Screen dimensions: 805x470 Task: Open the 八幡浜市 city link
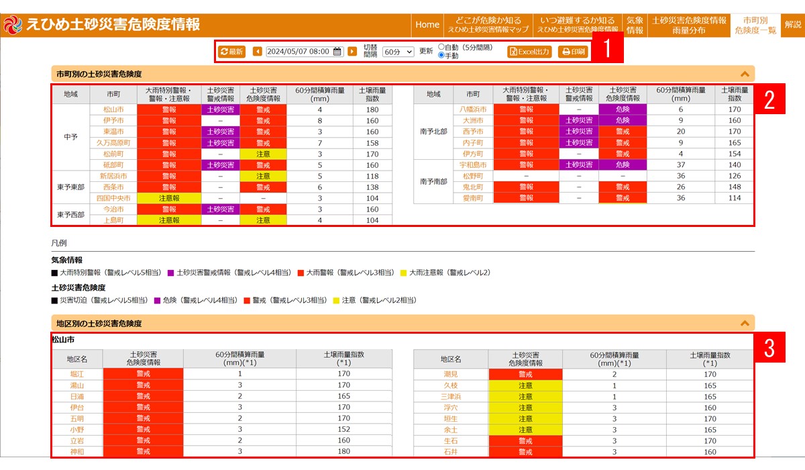coord(473,109)
